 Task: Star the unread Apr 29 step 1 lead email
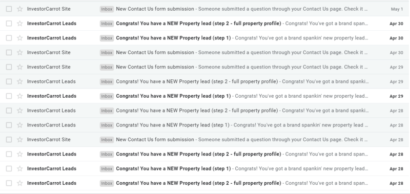click(x=19, y=96)
